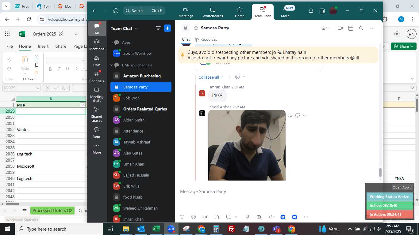The image size is (419, 235).
Task: Click the Zoom notifications bell icon
Action: pyautogui.click(x=311, y=11)
